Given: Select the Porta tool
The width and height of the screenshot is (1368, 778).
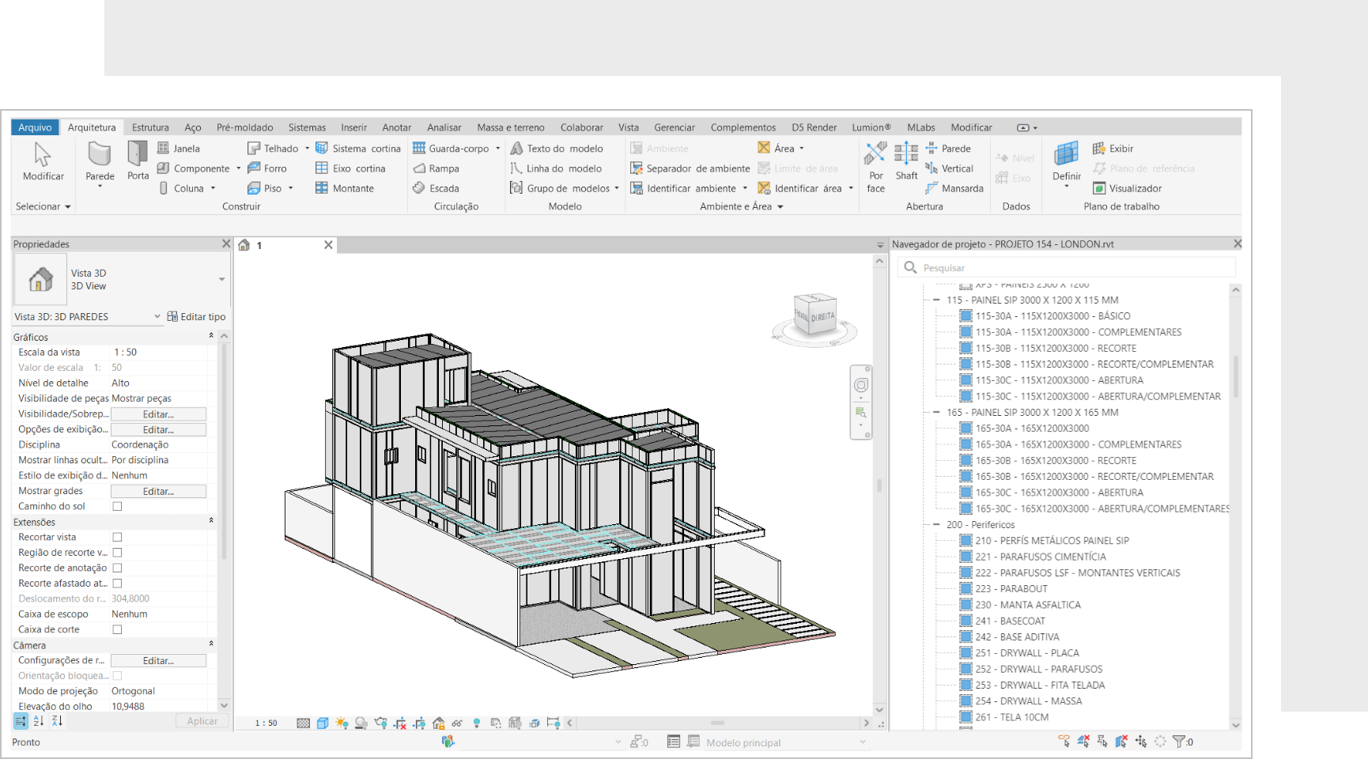Looking at the screenshot, I should [x=137, y=164].
